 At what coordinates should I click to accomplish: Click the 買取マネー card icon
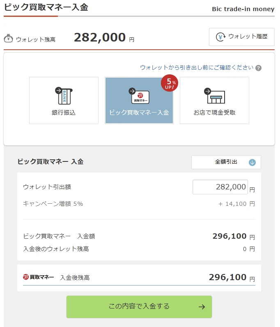point(139,96)
